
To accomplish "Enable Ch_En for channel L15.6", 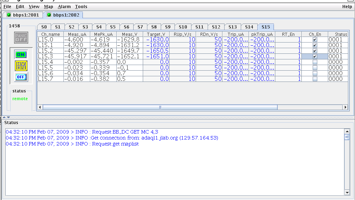I will point(315,73).
